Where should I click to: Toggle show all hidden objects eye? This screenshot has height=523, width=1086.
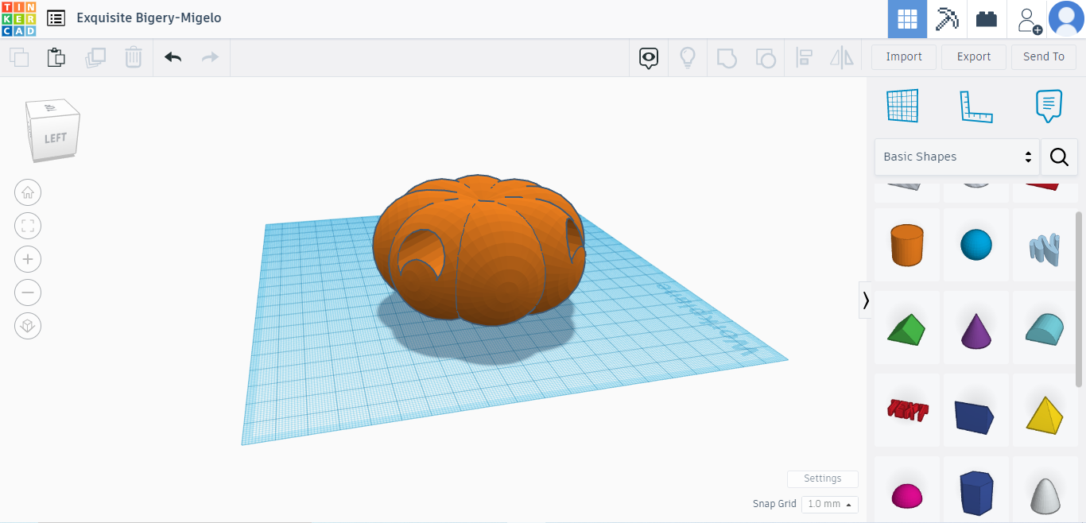[x=649, y=57]
